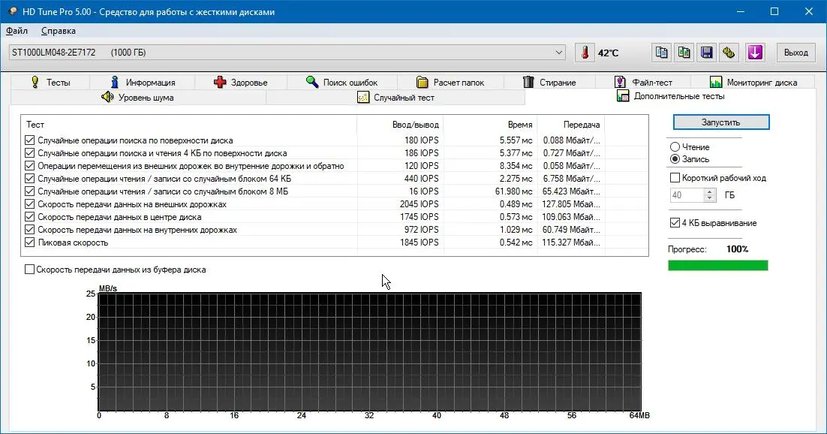
Task: Click the save screenshot floppy icon
Action: tap(707, 53)
